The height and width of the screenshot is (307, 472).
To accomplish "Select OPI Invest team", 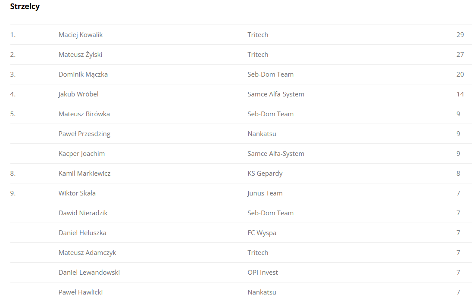I will click(263, 273).
